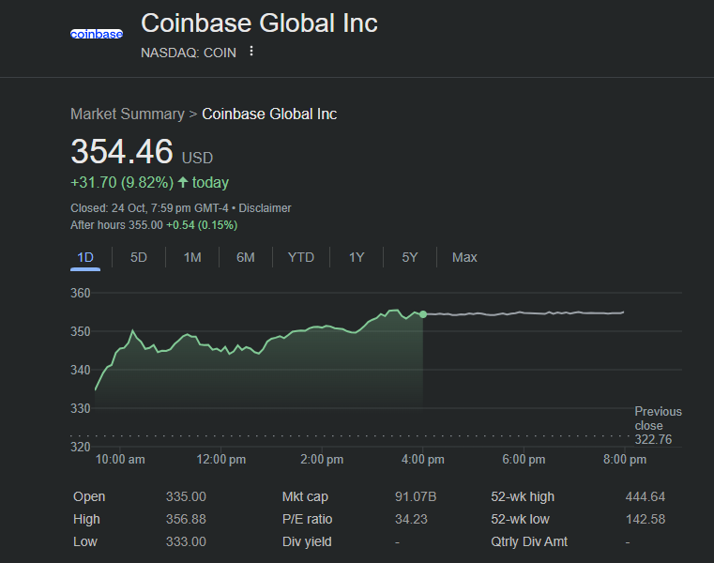The height and width of the screenshot is (563, 714).
Task: Show the YTD chart range
Action: click(301, 257)
